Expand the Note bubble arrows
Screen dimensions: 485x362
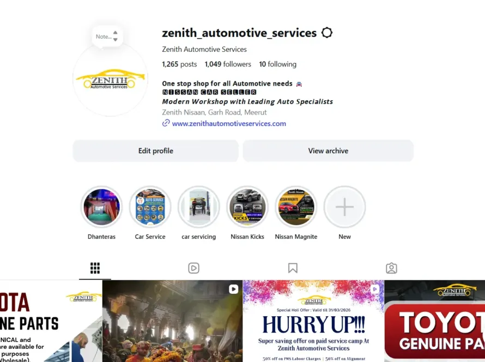(x=115, y=36)
